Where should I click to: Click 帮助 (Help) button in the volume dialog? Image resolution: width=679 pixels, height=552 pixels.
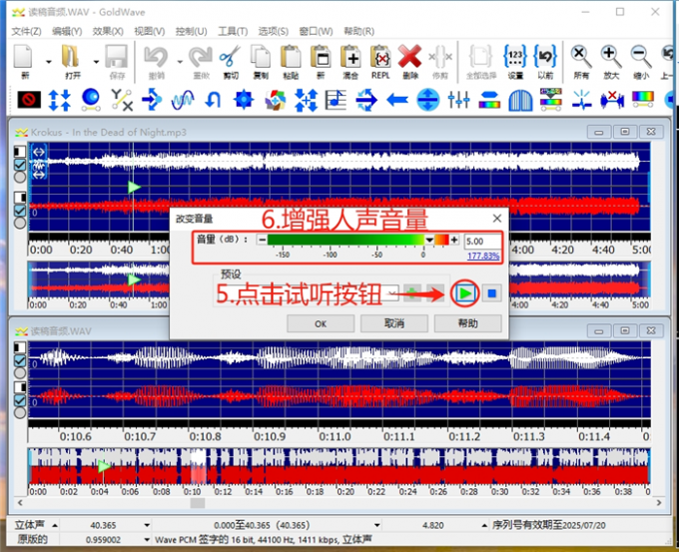[467, 323]
